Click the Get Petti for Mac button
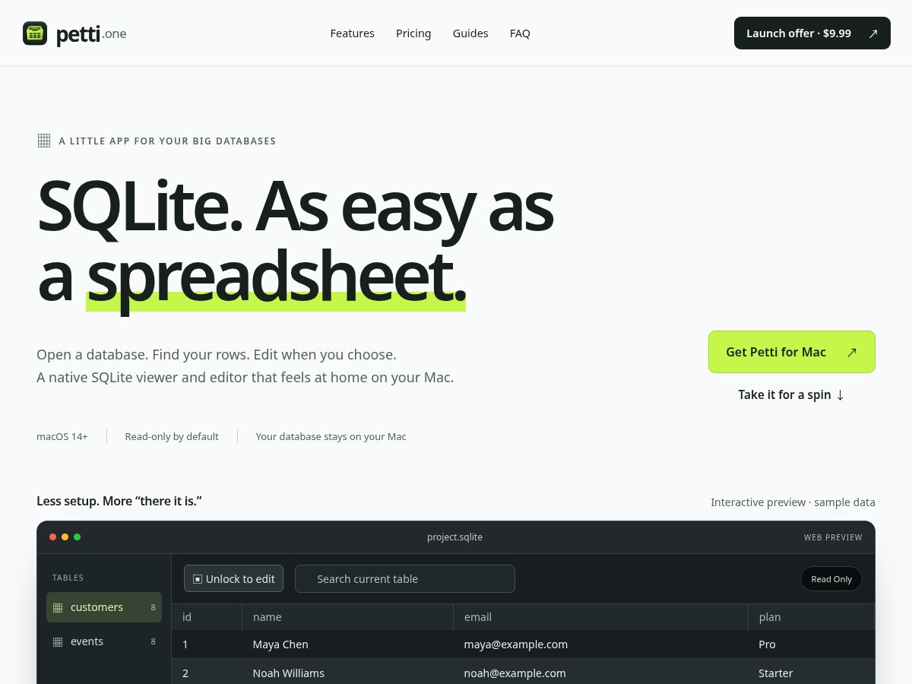The image size is (912, 684). coord(792,352)
